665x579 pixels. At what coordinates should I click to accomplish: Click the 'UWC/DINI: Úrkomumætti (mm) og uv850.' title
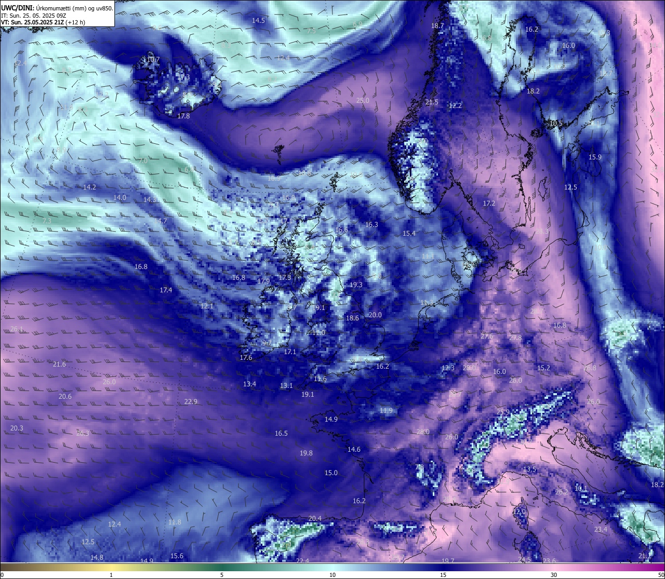pyautogui.click(x=57, y=8)
